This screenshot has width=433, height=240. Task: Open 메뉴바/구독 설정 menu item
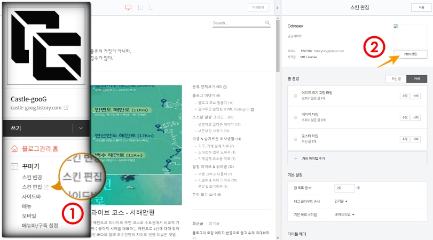pyautogui.click(x=40, y=226)
